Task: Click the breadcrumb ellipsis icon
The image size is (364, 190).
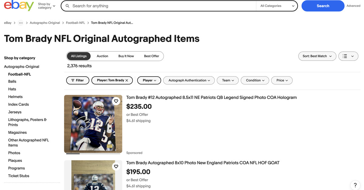Action: tap(21, 22)
